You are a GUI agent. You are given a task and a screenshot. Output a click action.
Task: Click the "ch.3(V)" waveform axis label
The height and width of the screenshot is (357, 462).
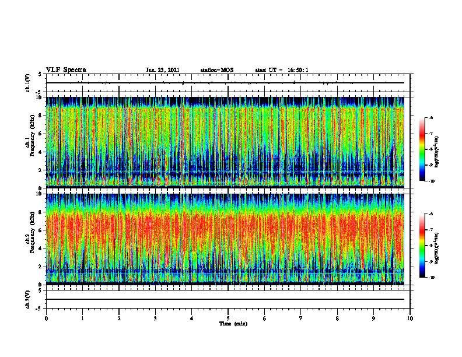pyautogui.click(x=28, y=299)
